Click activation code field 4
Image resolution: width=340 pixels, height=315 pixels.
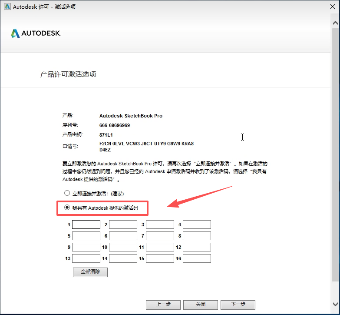(x=197, y=225)
